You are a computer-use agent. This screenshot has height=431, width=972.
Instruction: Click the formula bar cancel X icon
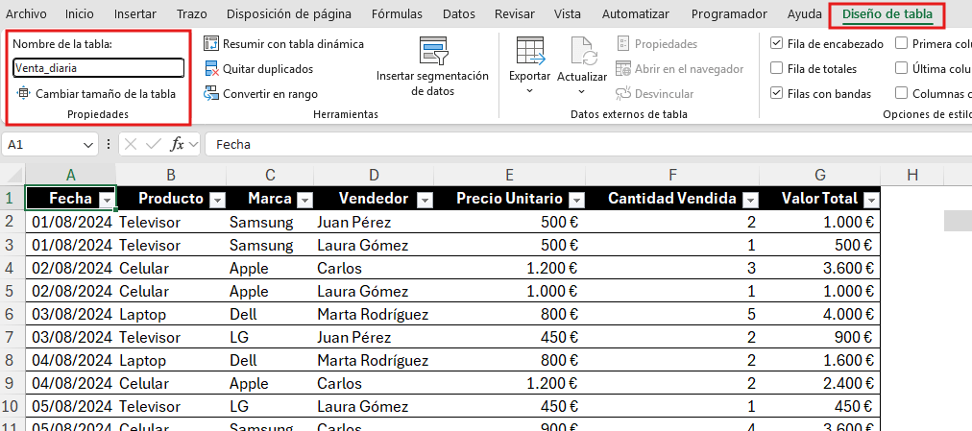[131, 144]
